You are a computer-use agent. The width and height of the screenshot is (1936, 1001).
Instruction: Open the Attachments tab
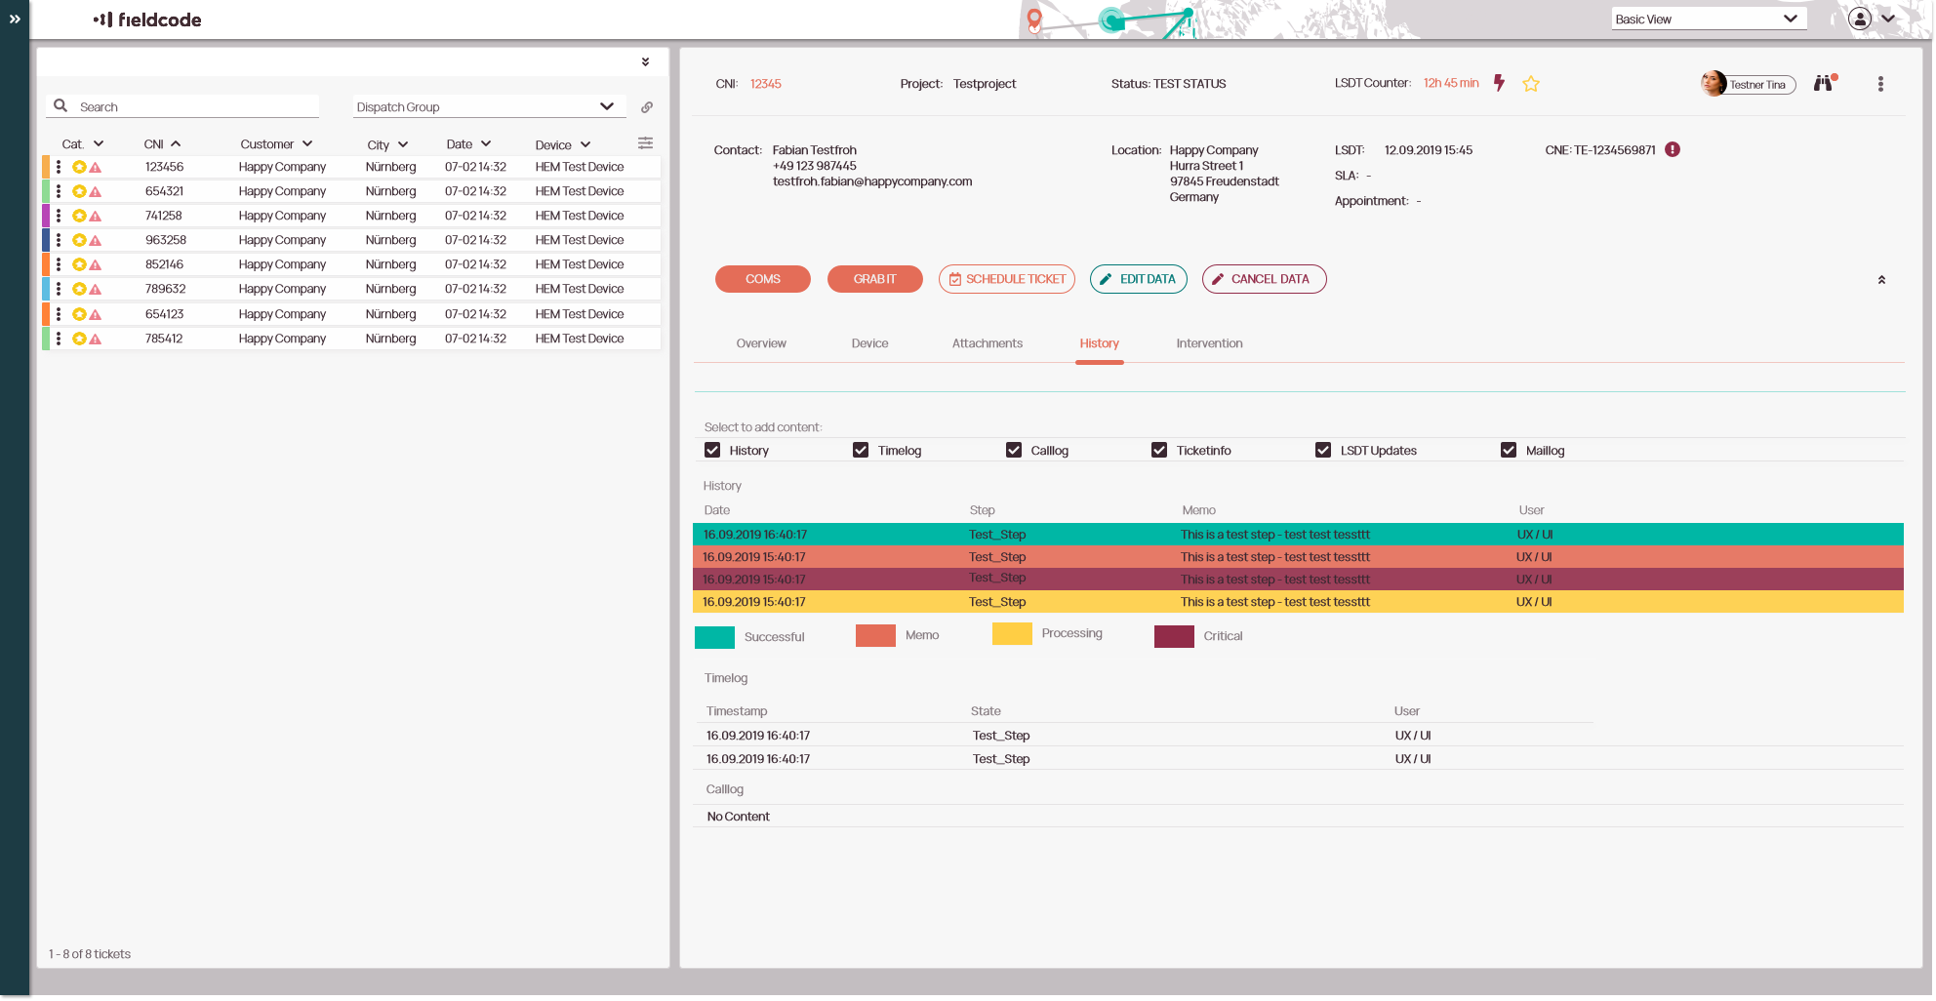(988, 342)
